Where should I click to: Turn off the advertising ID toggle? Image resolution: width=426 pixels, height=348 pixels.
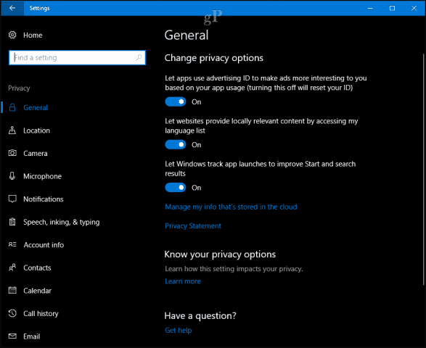coord(176,101)
